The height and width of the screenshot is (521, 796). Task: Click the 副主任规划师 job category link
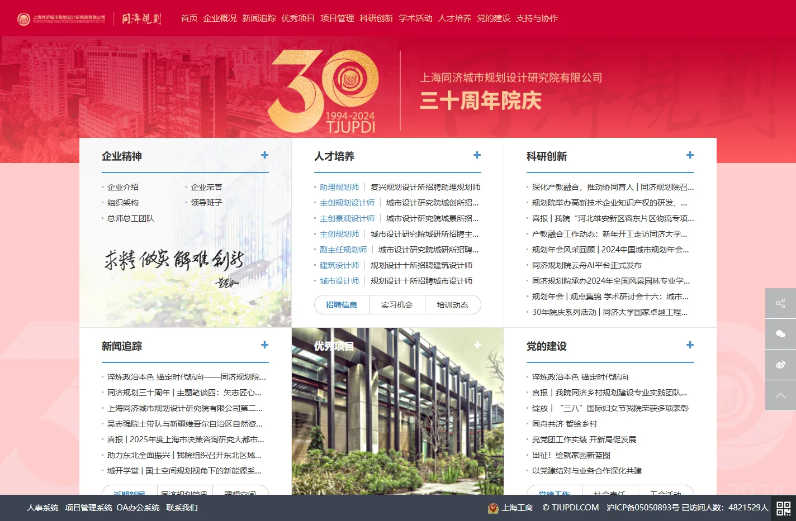pyautogui.click(x=343, y=250)
